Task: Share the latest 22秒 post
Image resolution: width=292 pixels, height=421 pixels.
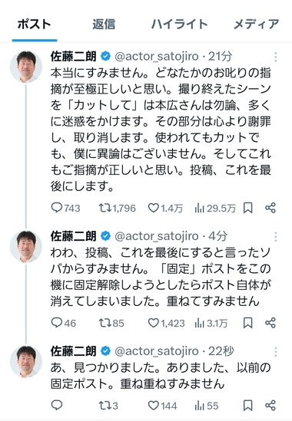Action: [270, 406]
